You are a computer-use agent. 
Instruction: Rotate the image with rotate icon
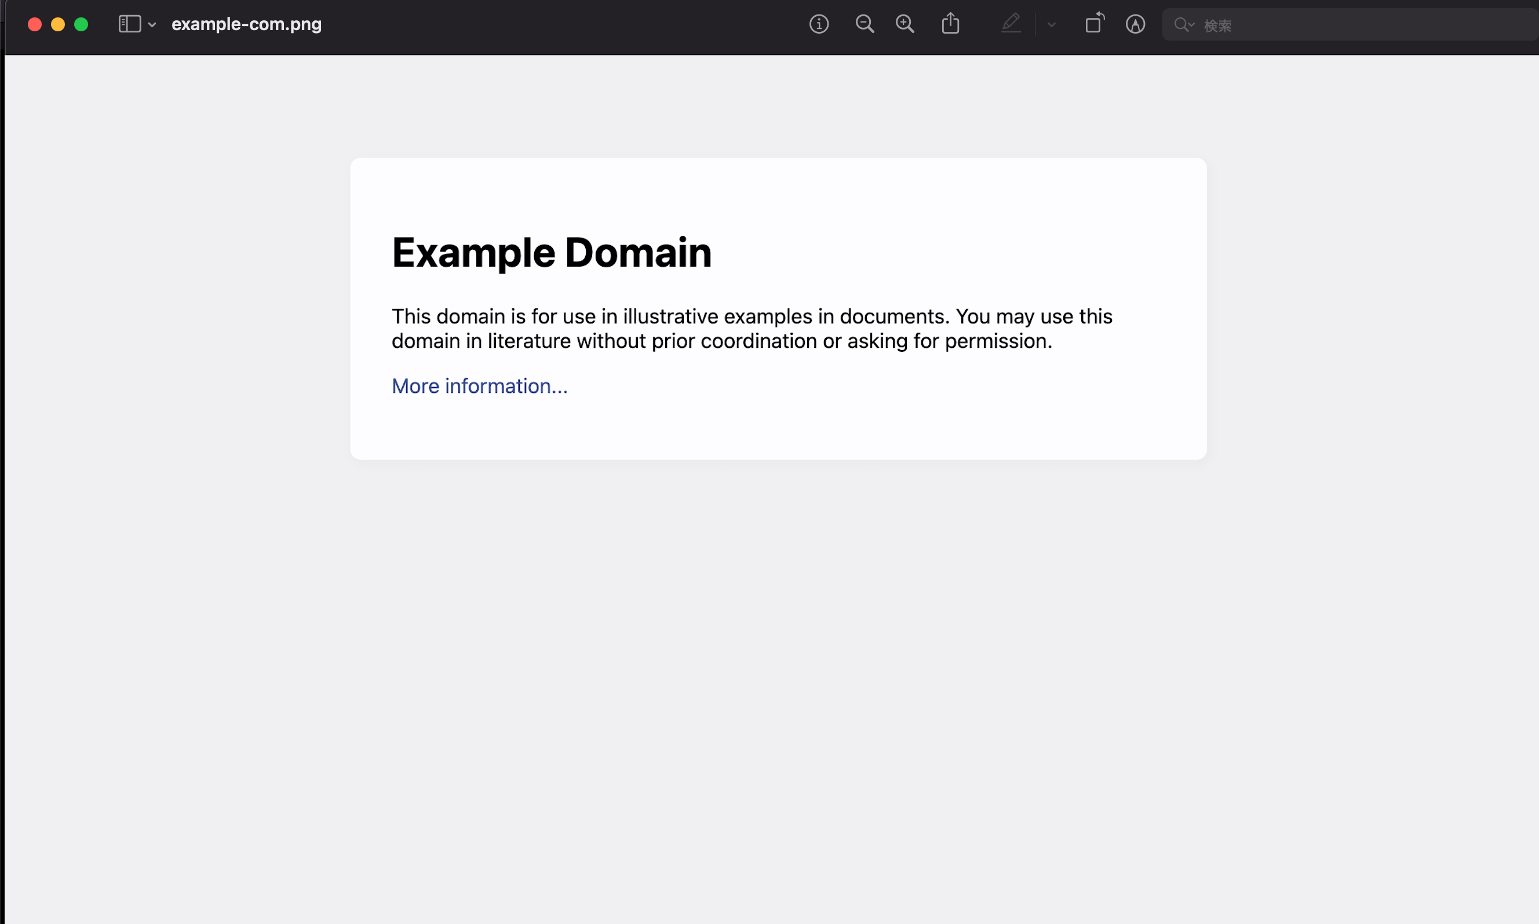pyautogui.click(x=1094, y=24)
